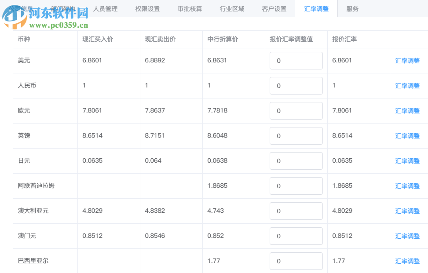Switch to the 审批核算 tab
This screenshot has width=428, height=273.
click(191, 8)
